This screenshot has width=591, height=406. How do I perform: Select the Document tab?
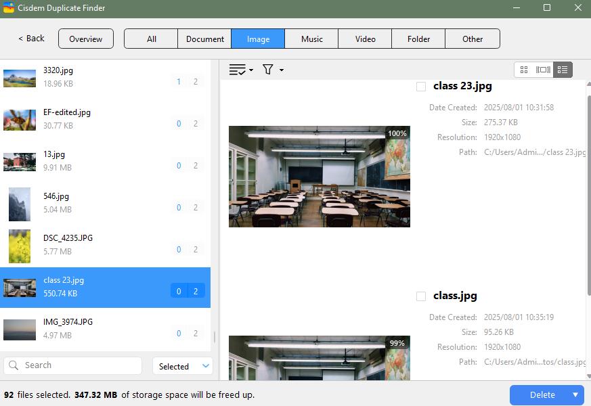204,39
